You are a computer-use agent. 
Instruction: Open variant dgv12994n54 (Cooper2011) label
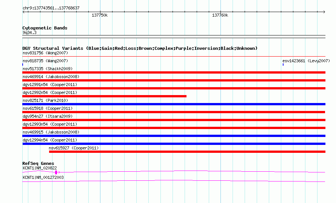pos(50,140)
